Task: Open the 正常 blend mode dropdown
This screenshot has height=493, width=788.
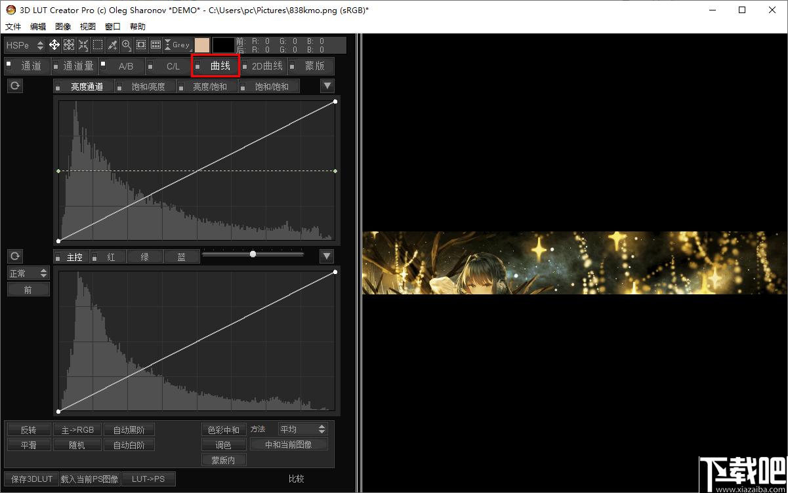Action: (28, 273)
